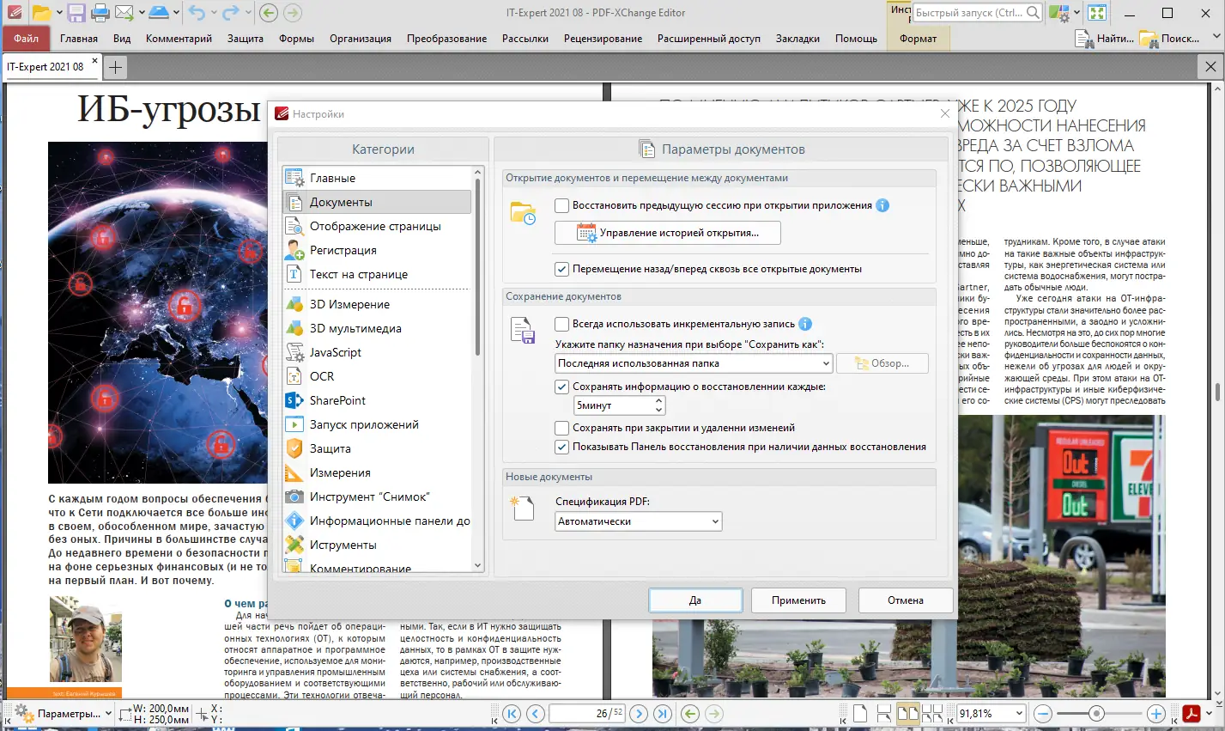The image size is (1225, 731).
Task: Click the zoom in plus button
Action: tap(1156, 714)
